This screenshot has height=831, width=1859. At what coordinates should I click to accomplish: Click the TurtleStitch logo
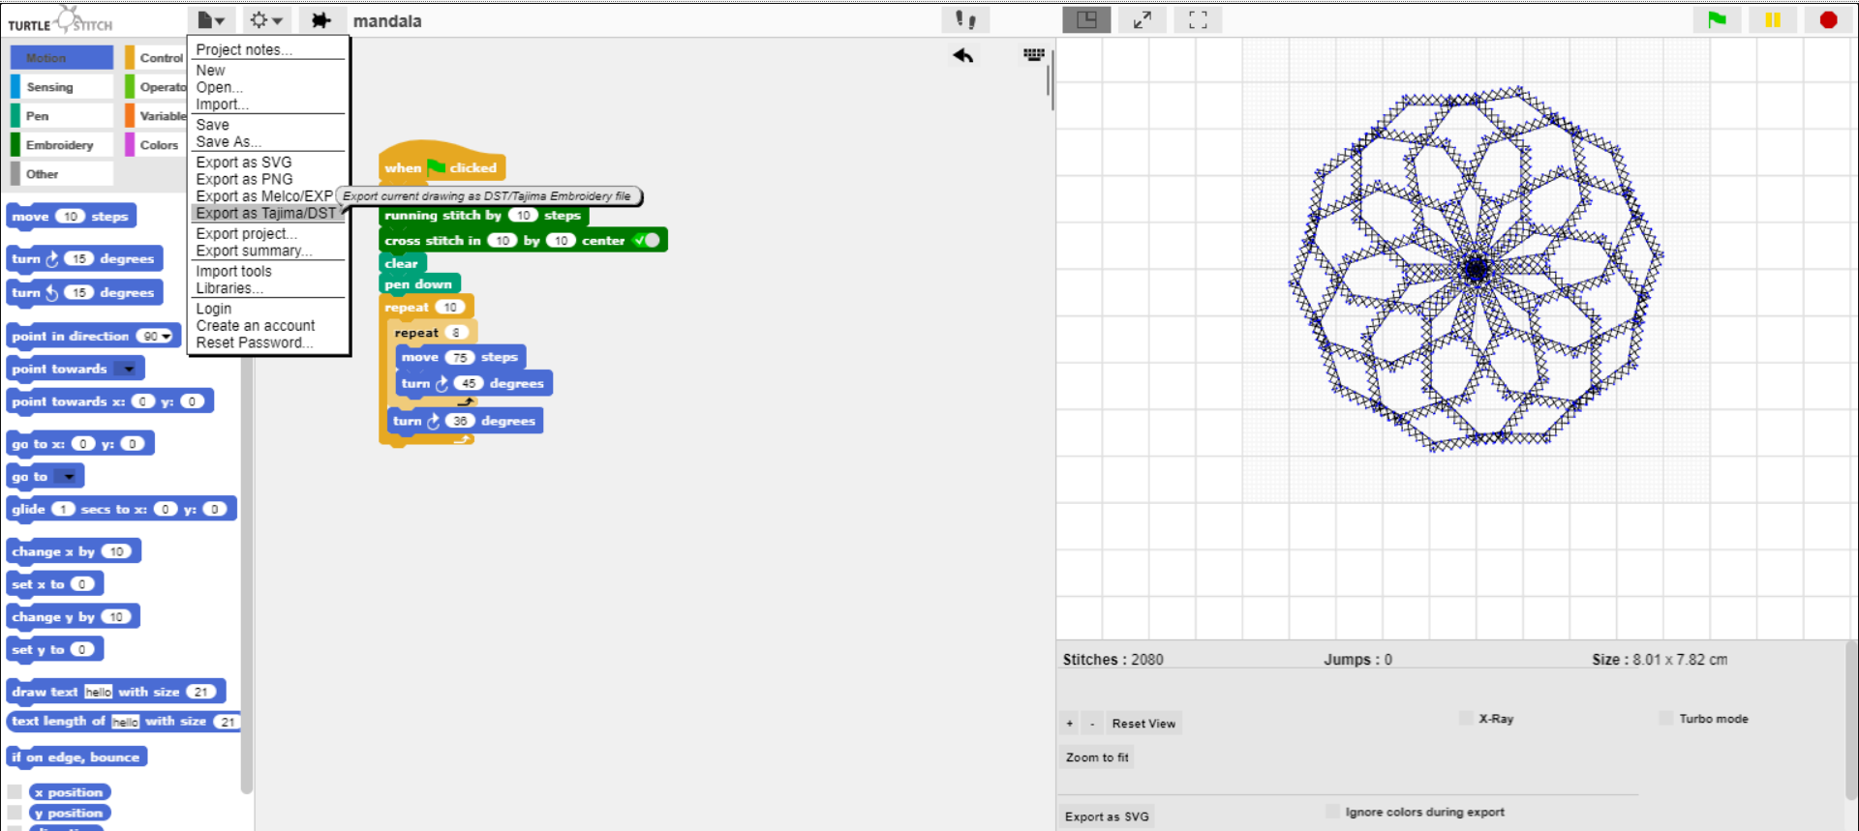click(60, 20)
